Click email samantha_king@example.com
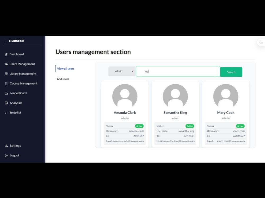 coord(179,141)
